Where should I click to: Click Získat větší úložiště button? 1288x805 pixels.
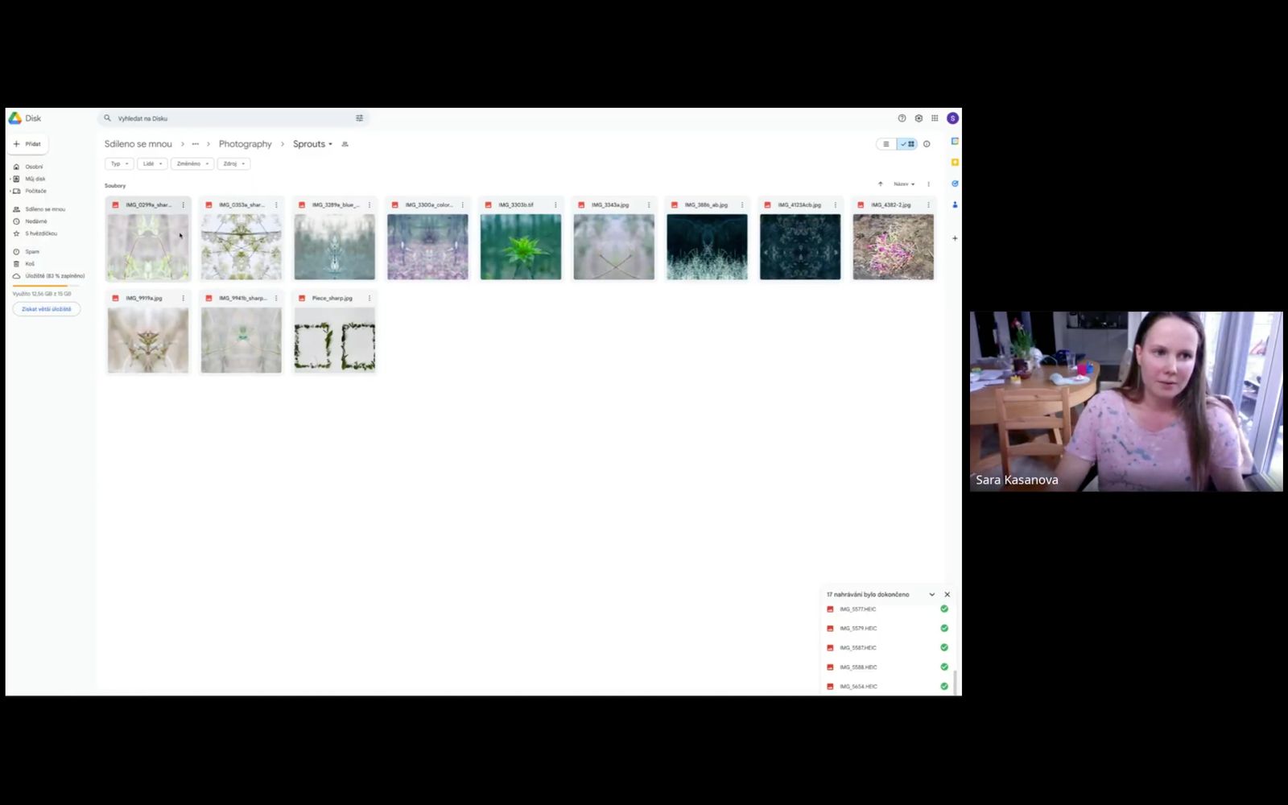click(46, 309)
